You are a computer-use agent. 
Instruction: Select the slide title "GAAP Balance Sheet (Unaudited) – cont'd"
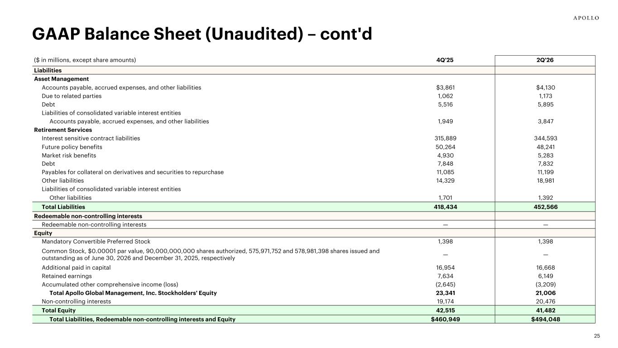[202, 34]
